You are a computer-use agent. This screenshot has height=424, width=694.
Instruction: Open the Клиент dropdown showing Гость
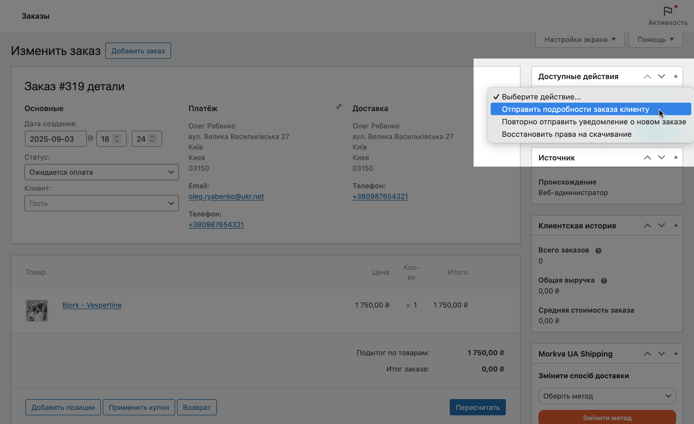point(101,203)
